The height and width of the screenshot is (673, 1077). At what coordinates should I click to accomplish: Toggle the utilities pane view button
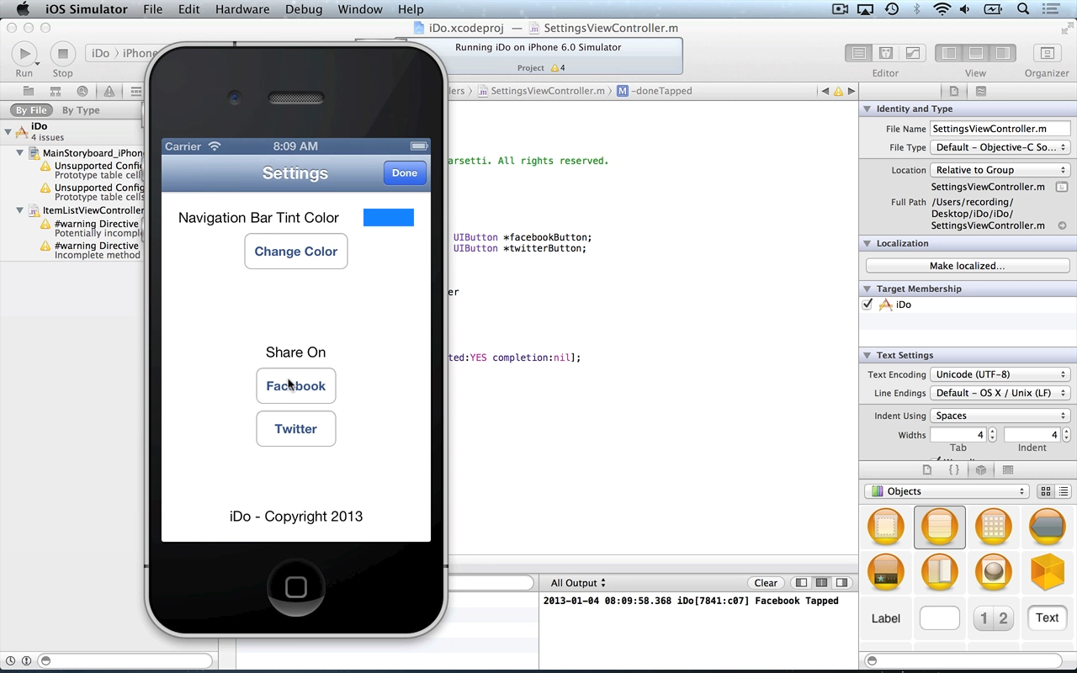click(1002, 53)
